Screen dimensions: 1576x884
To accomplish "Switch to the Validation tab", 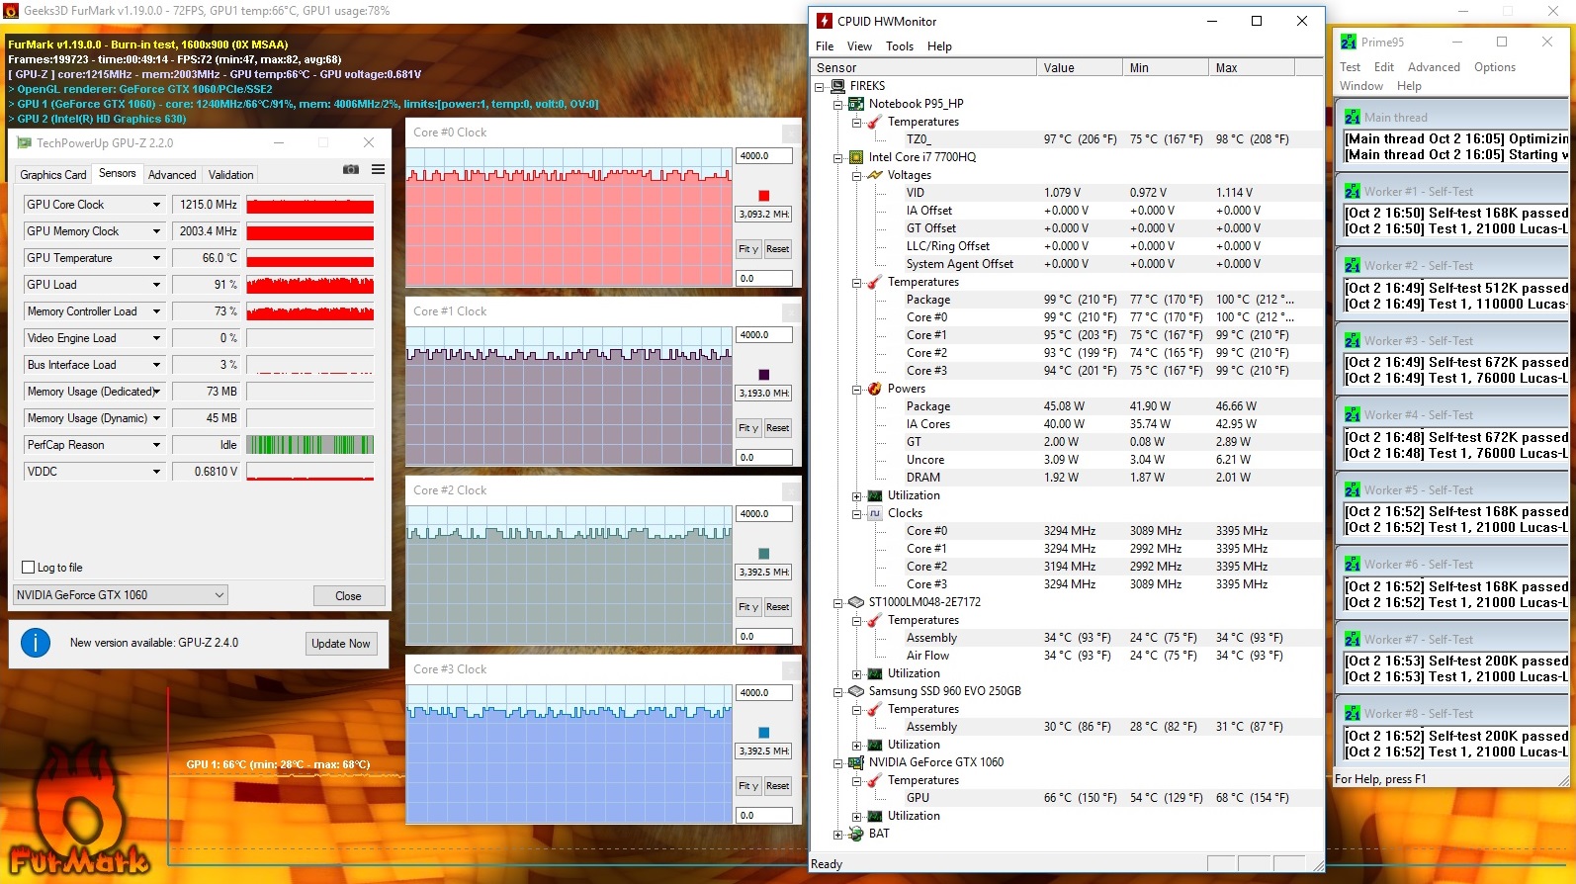I will (231, 175).
